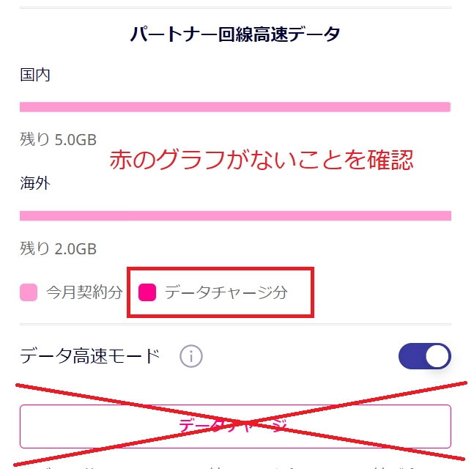474x469 pixels.
Task: Select the 残り 5.0GB remaining text
Action: tap(58, 140)
